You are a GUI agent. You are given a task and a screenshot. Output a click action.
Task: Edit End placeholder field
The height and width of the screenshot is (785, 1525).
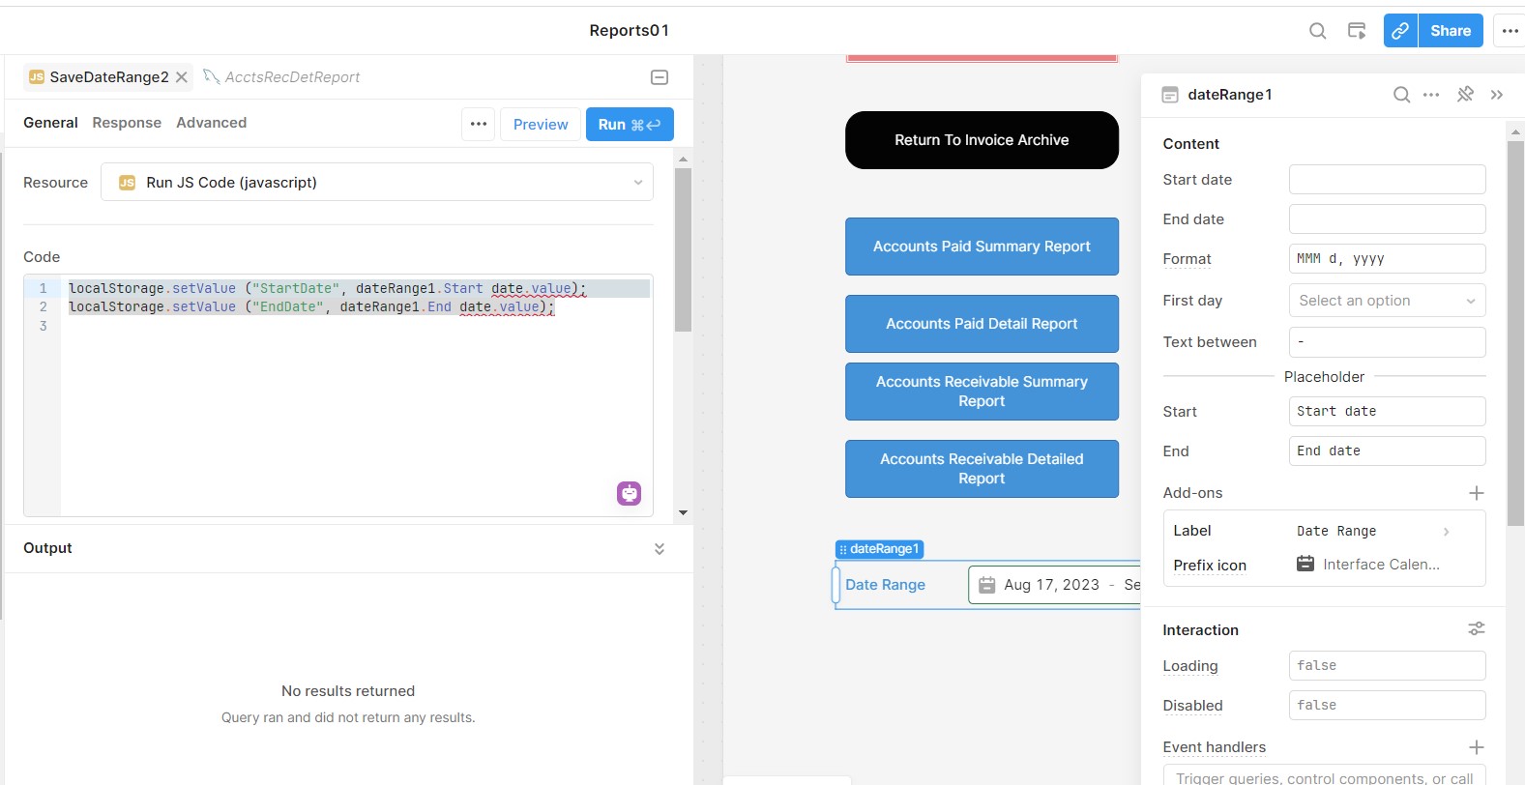1387,451
